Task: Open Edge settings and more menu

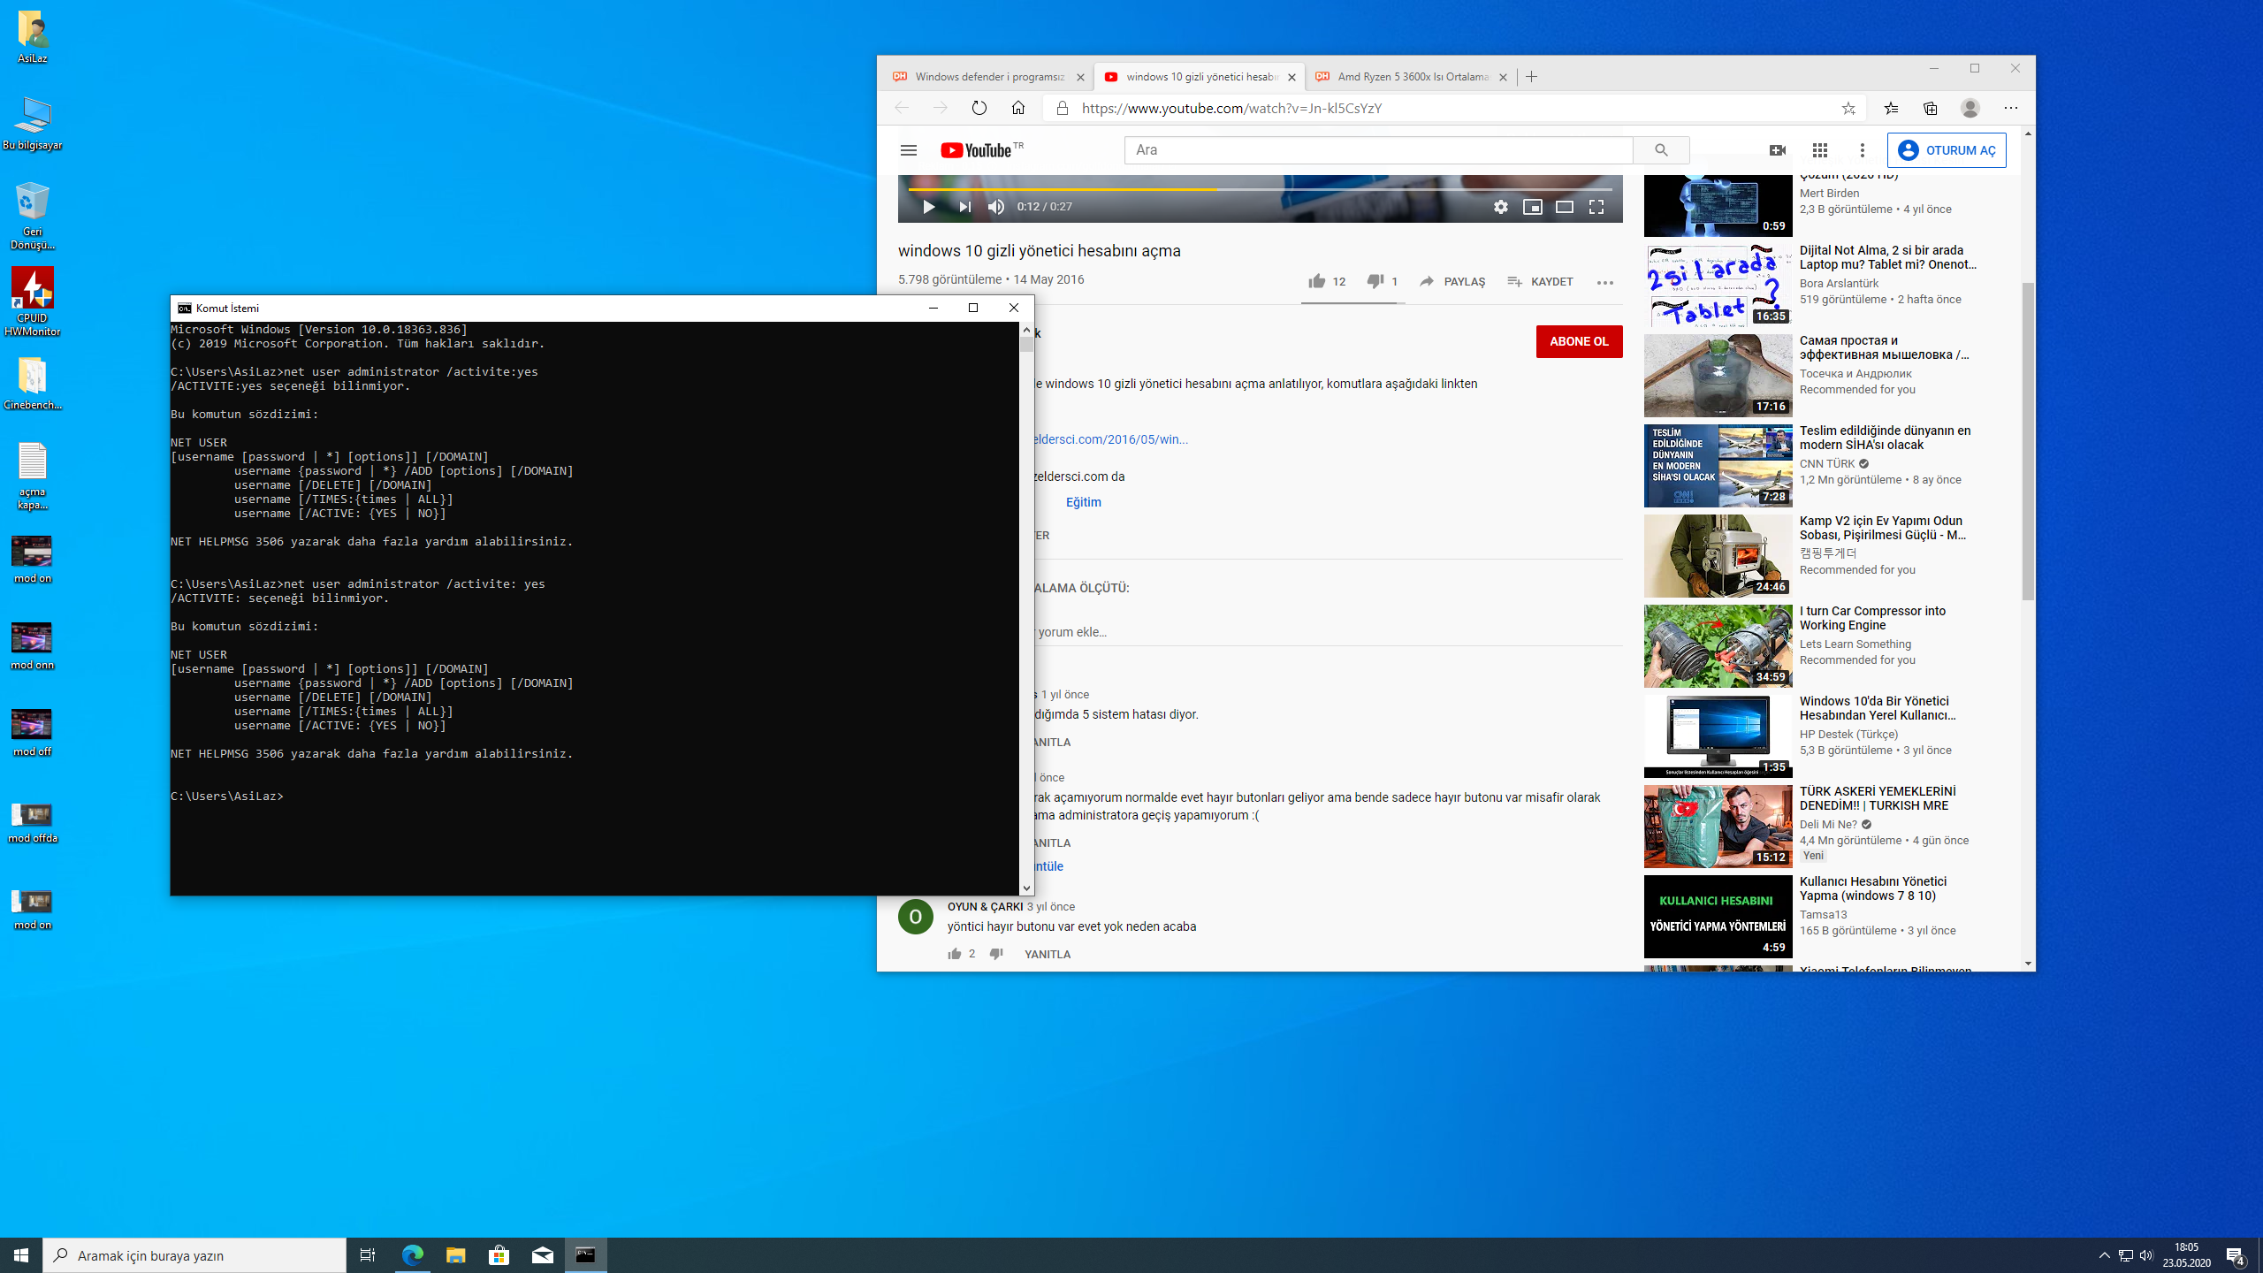Action: [x=2011, y=108]
